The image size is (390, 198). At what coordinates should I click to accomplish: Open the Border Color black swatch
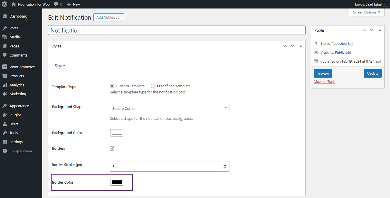coord(117,182)
